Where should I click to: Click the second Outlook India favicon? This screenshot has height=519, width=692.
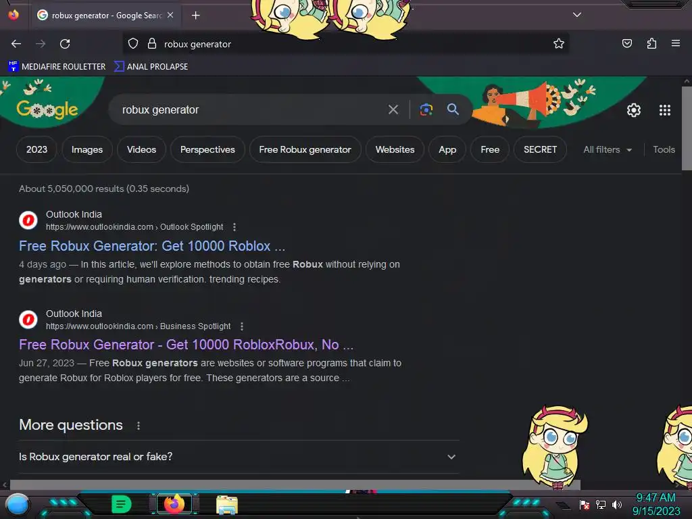point(28,319)
